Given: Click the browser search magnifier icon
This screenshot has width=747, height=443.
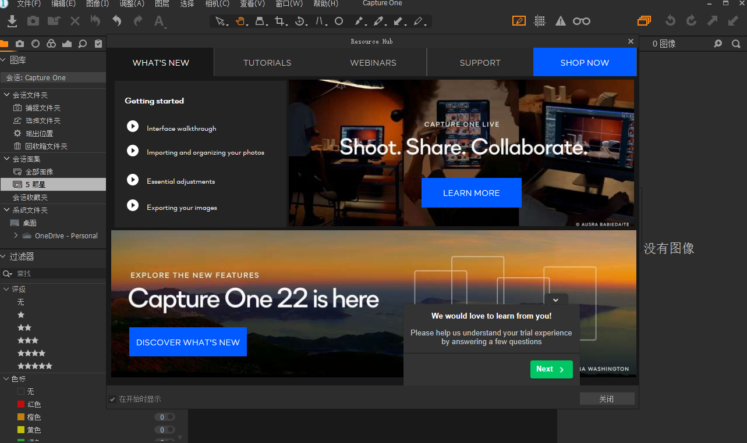Looking at the screenshot, I should pyautogui.click(x=736, y=44).
